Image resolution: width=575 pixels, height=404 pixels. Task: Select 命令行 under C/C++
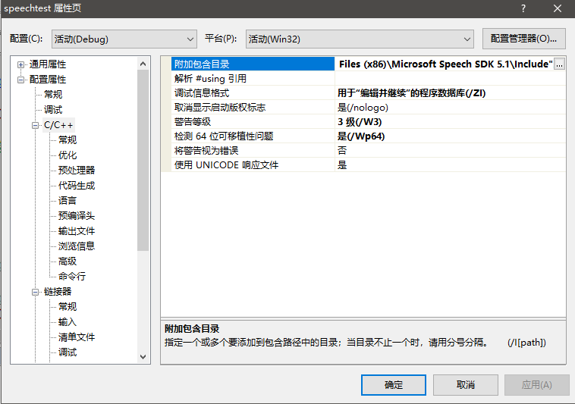(72, 277)
